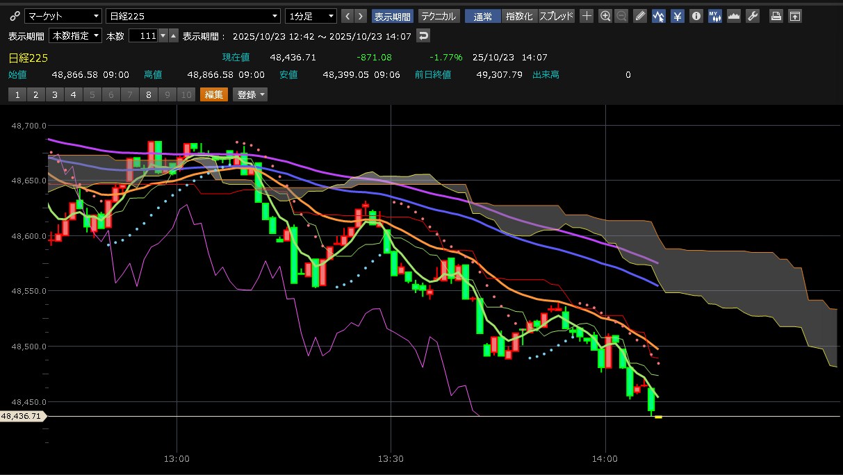Switch to 指数化 display mode
This screenshot has height=475, width=843.
[x=519, y=16]
